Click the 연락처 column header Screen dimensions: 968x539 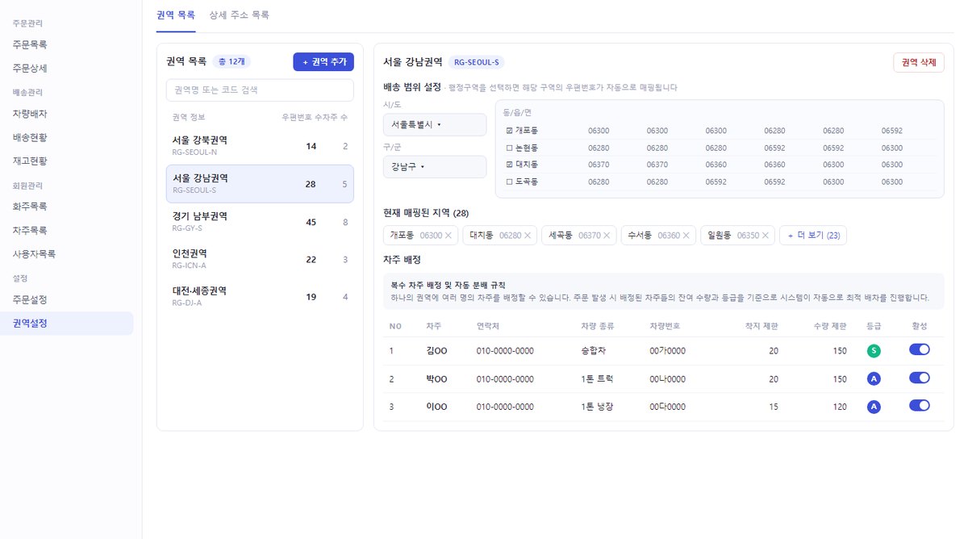coord(489,326)
